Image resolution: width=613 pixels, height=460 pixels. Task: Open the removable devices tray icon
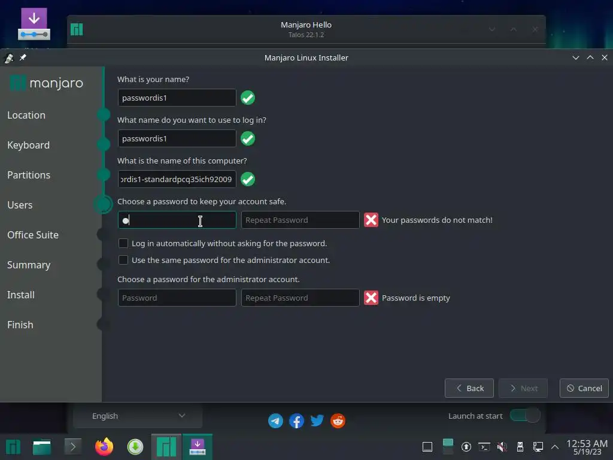[520, 447]
